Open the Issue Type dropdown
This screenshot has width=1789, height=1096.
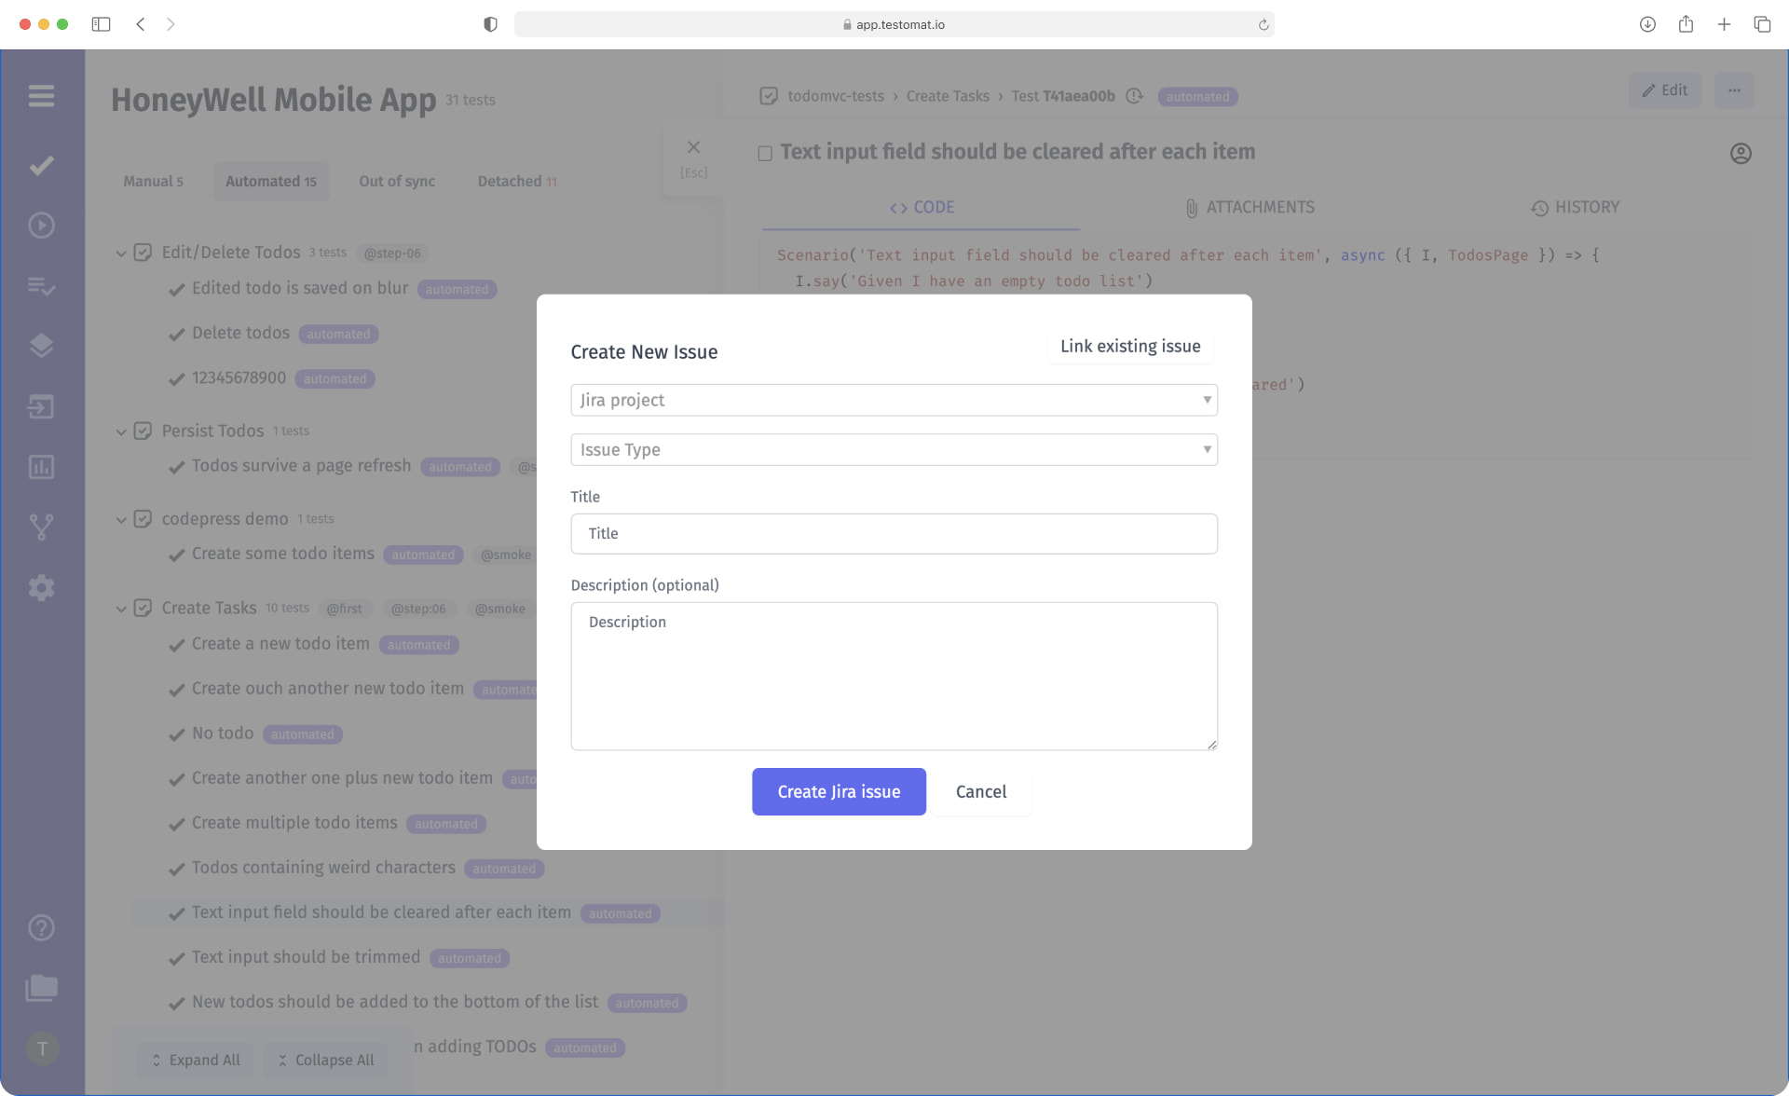pyautogui.click(x=894, y=449)
